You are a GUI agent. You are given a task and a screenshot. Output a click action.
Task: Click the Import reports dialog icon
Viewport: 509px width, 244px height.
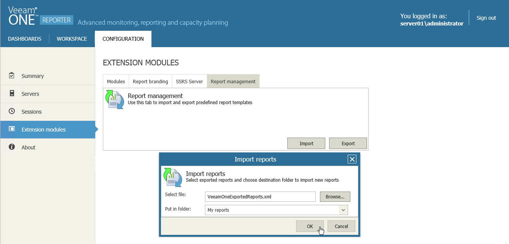click(x=173, y=177)
